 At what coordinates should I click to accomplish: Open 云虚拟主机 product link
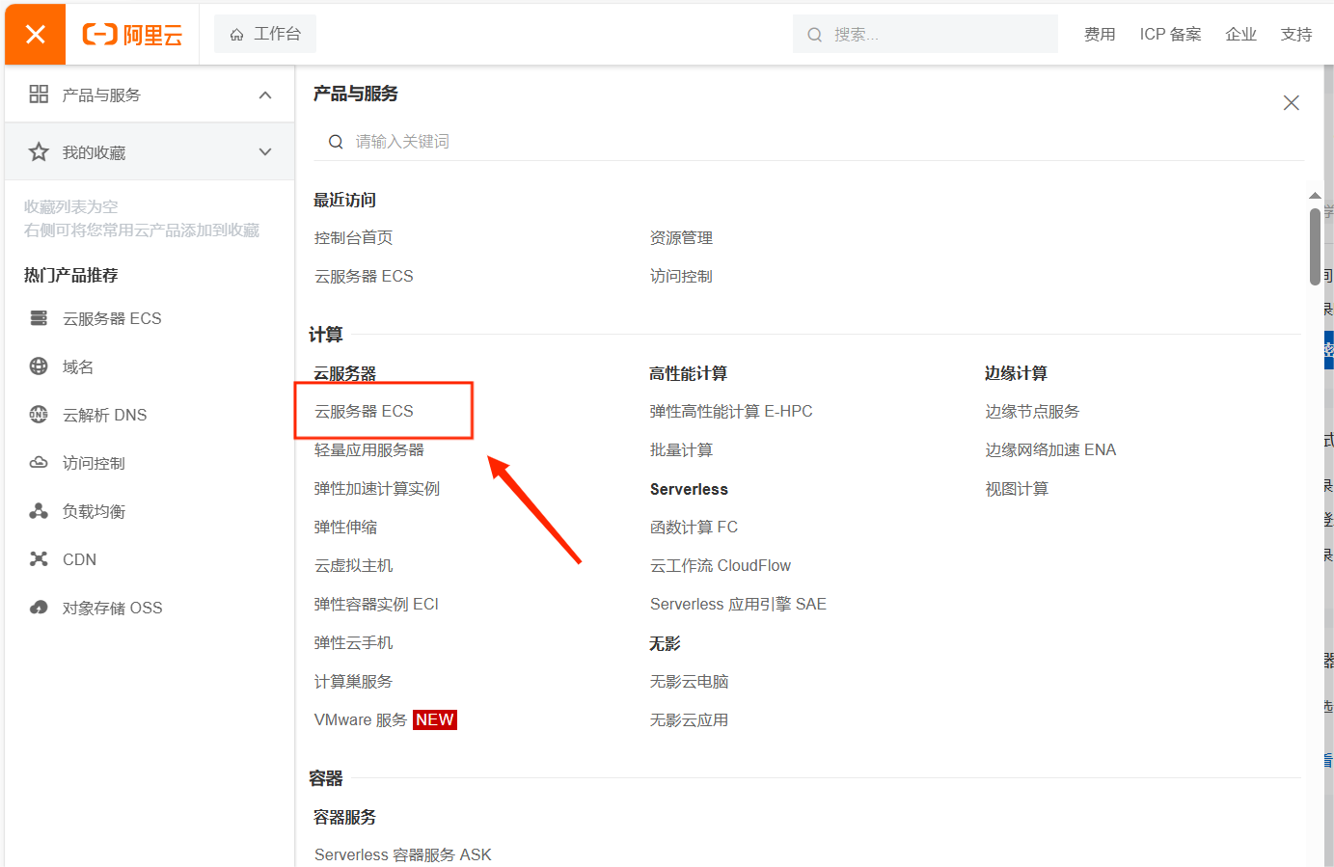pos(353,565)
